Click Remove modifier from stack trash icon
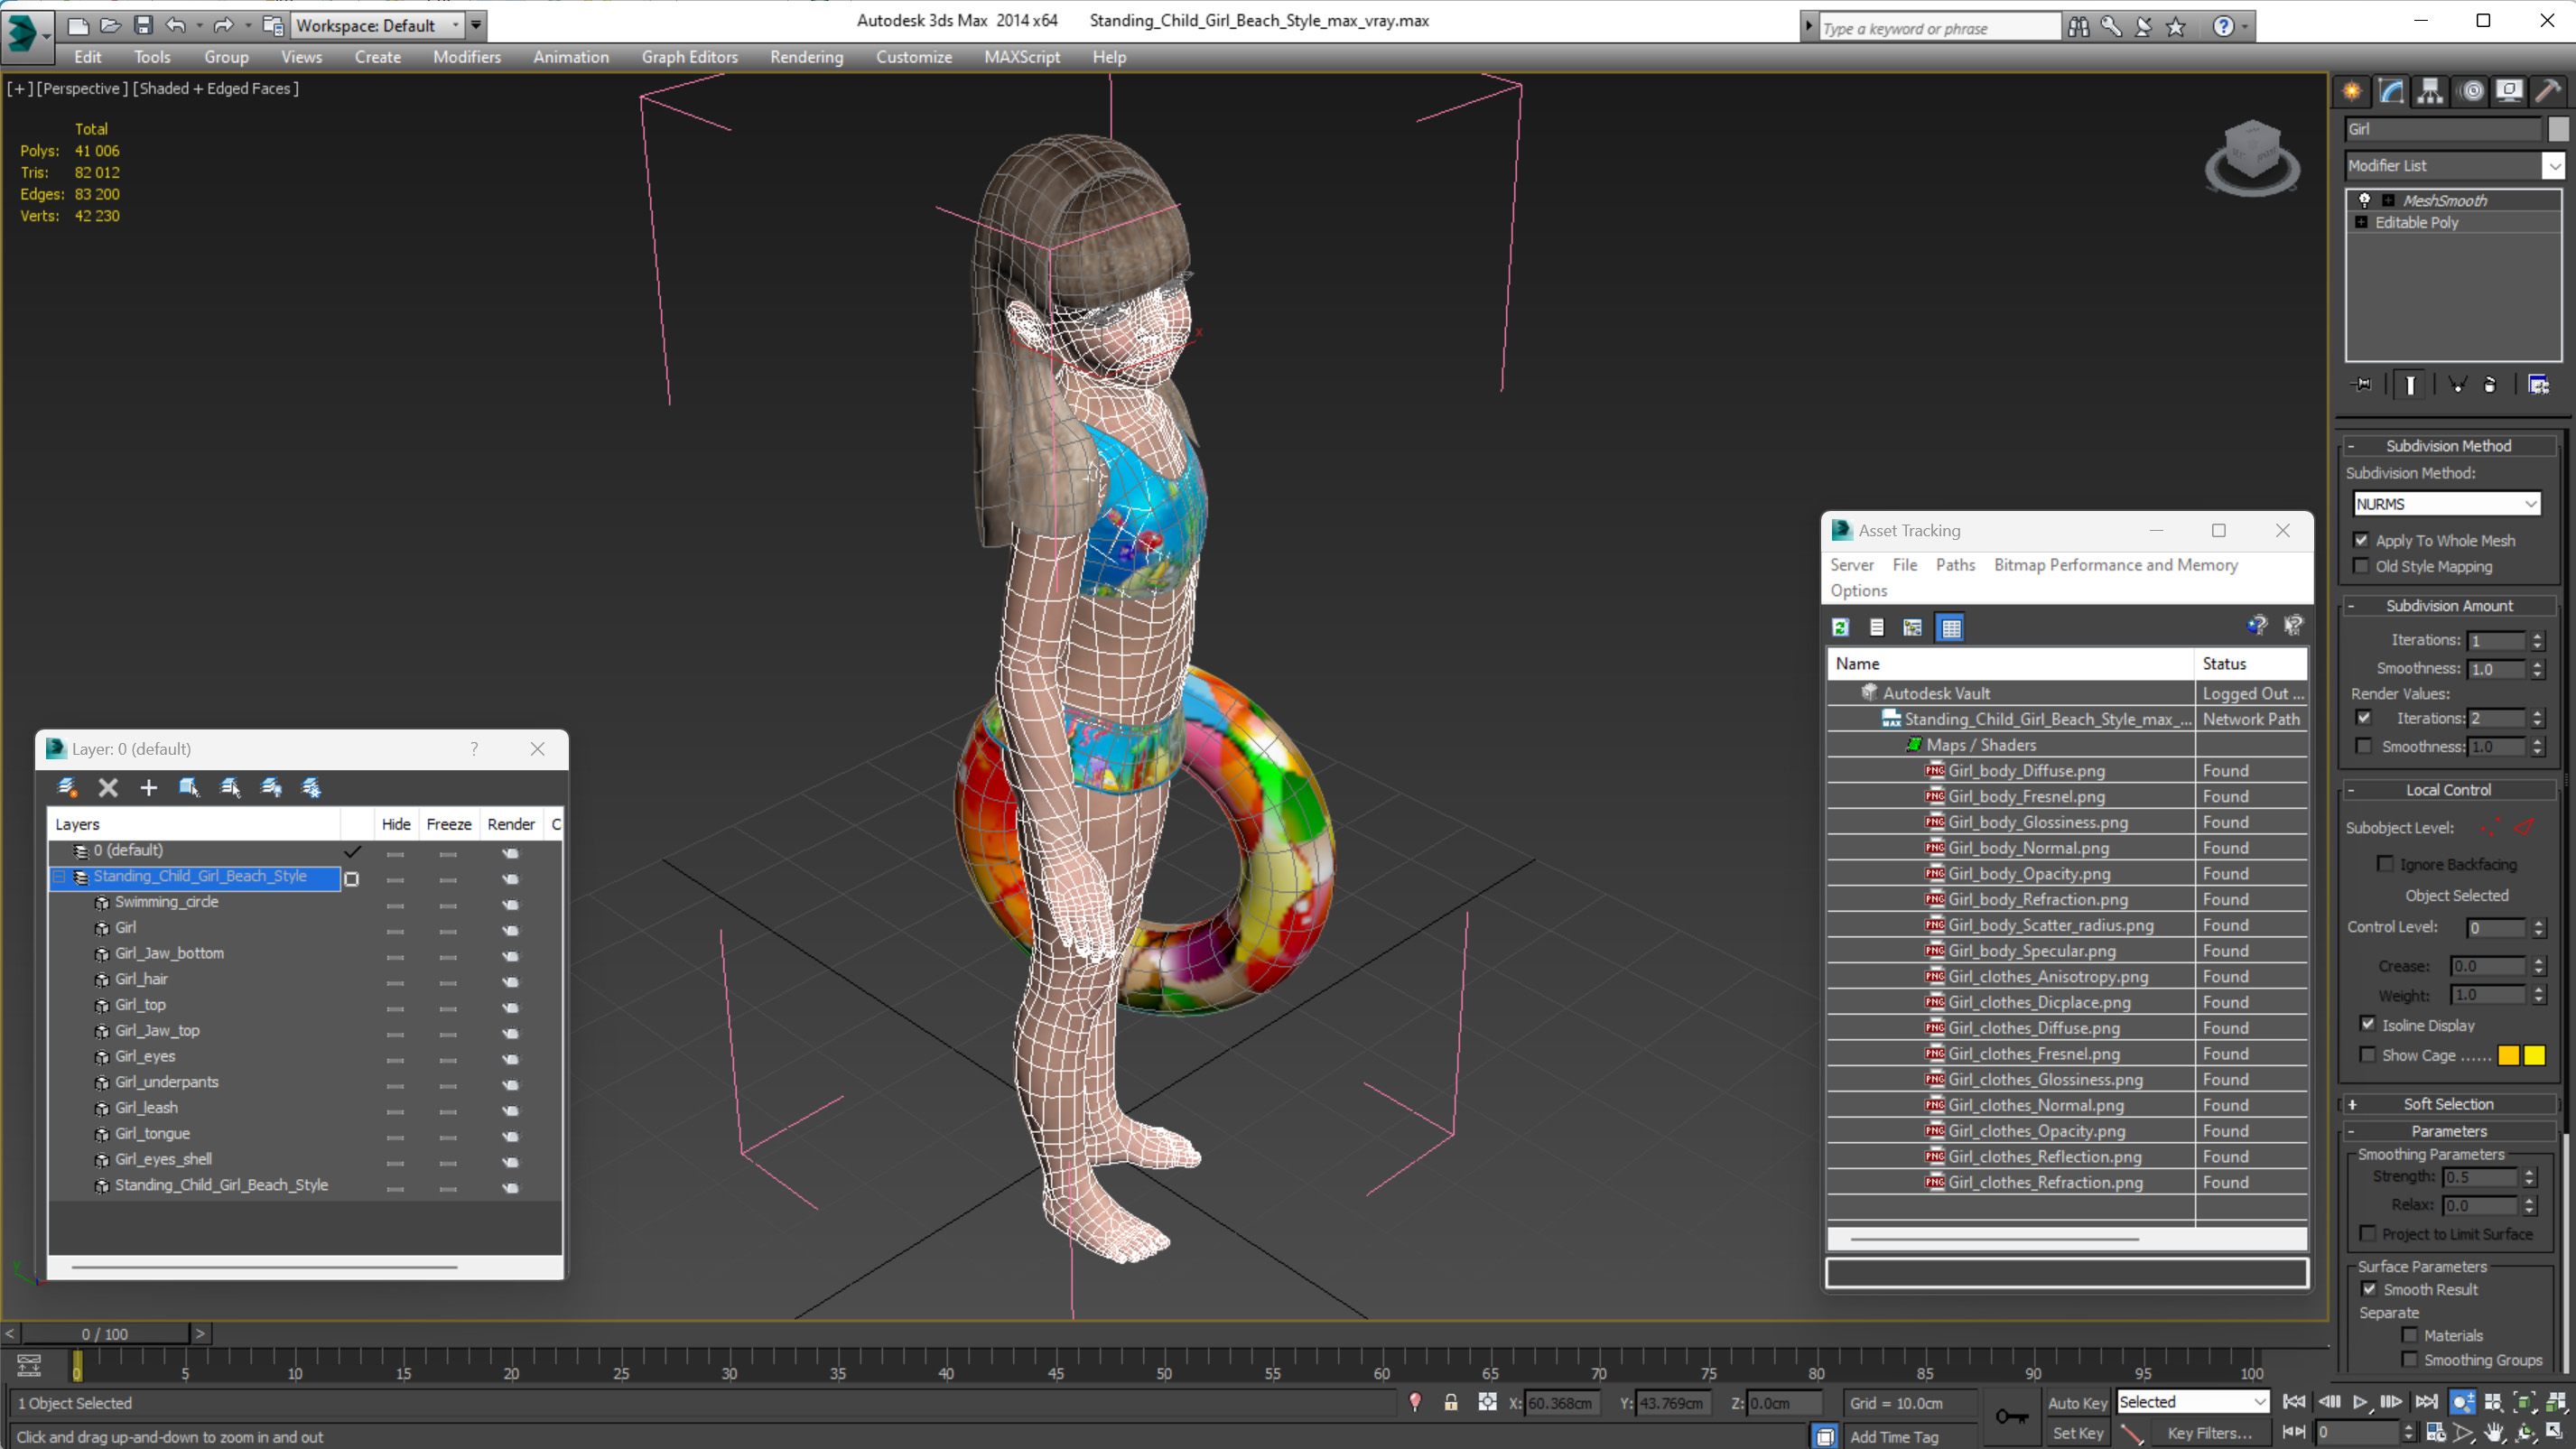The height and width of the screenshot is (1449, 2576). pos(2489,384)
